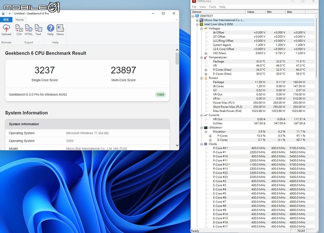Click the Geekbench app icon in title bar
This screenshot has height=233, width=324.
pyautogui.click(x=3, y=13)
